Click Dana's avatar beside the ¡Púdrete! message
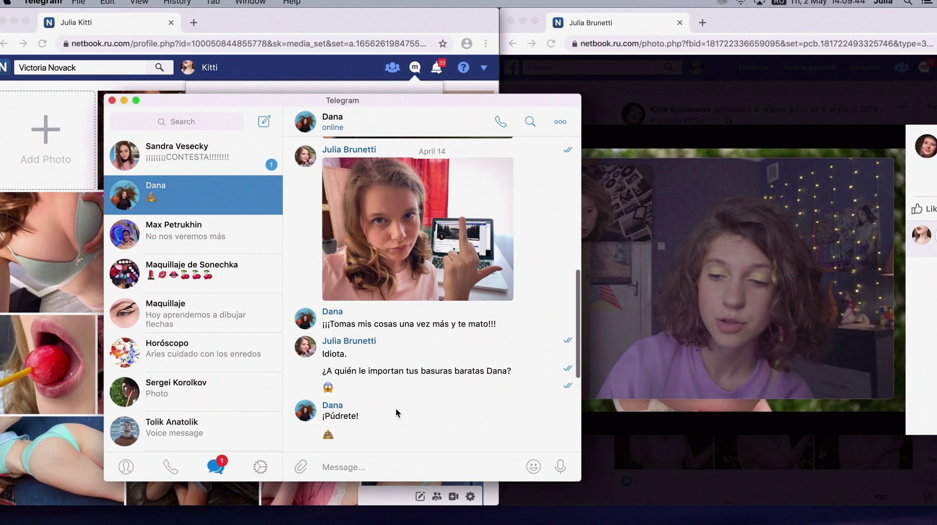Viewport: 937px width, 525px height. tap(305, 410)
